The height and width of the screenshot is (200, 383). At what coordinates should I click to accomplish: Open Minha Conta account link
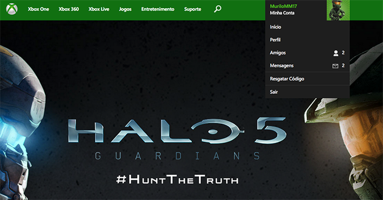point(282,13)
